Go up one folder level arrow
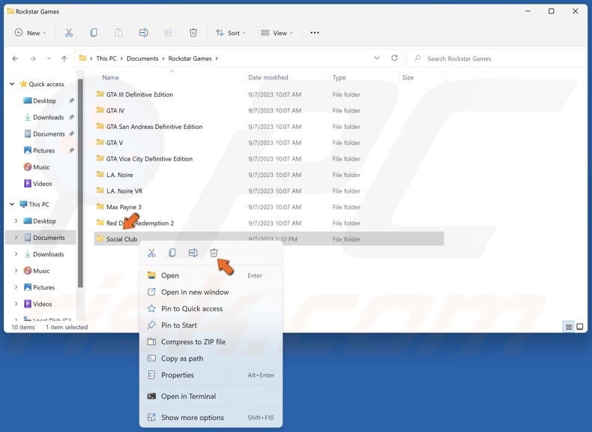This screenshot has width=592, height=432. click(x=64, y=58)
